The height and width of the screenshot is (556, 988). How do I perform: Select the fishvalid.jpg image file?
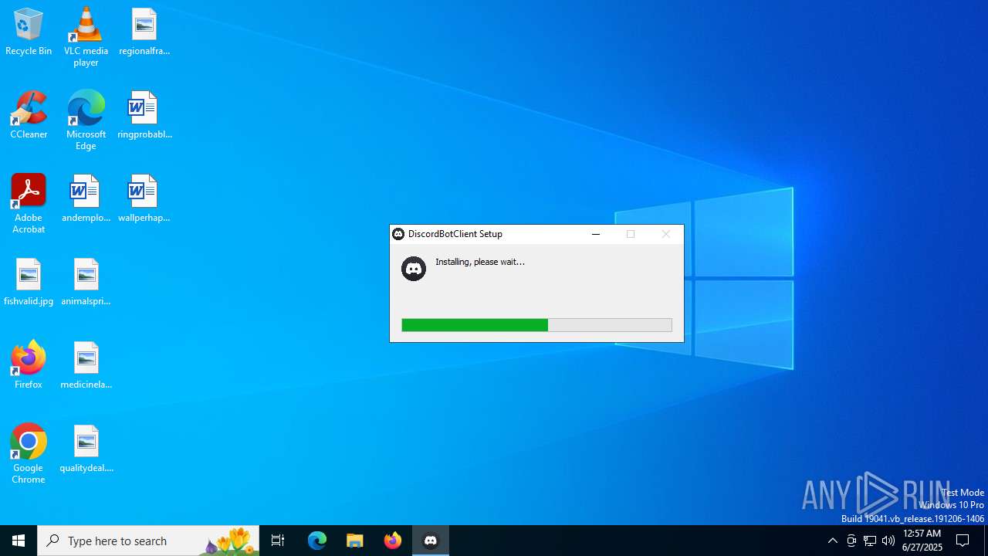29,283
